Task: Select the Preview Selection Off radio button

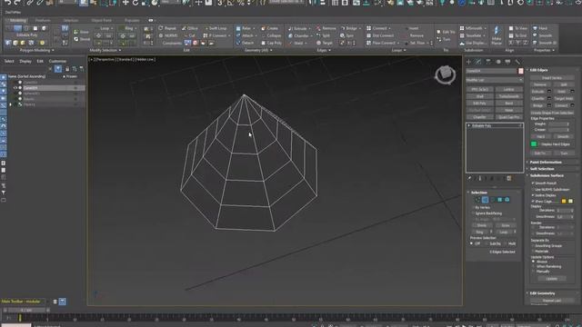Action: [471, 243]
